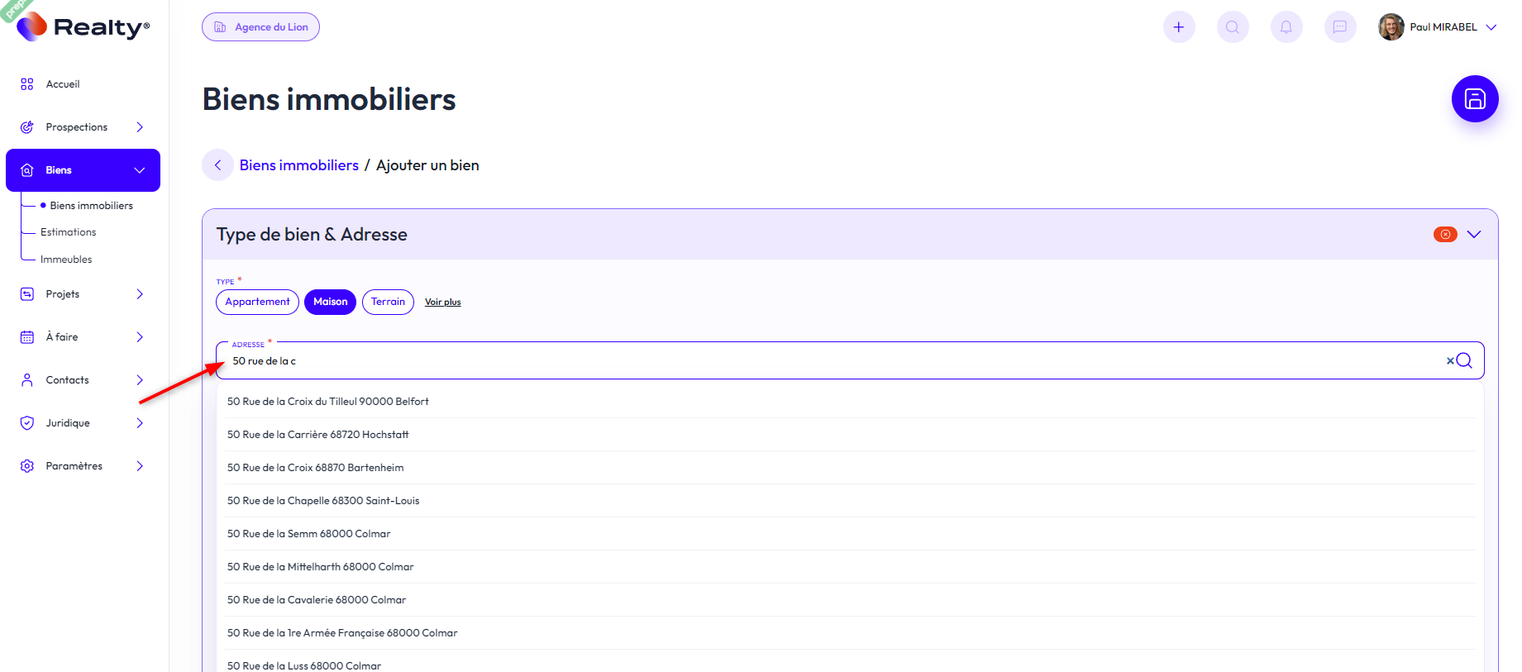
Task: Go back using the breadcrumb arrow button
Action: click(217, 165)
